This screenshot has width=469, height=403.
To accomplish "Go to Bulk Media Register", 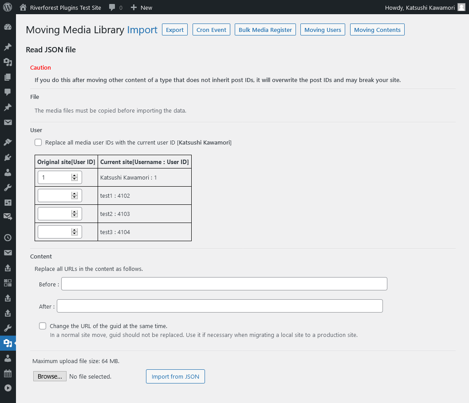I will click(265, 30).
